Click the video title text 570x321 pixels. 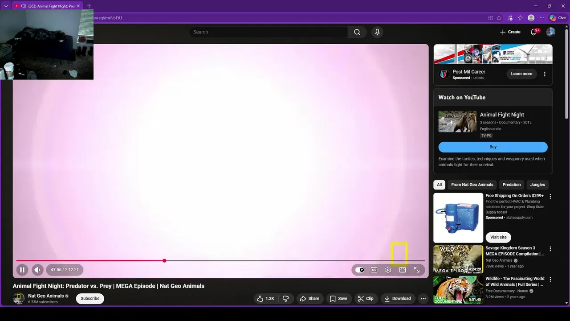point(109,286)
